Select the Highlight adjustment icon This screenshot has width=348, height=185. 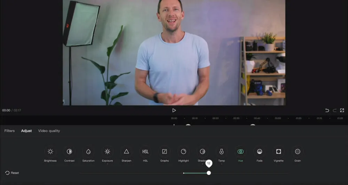[x=183, y=152]
